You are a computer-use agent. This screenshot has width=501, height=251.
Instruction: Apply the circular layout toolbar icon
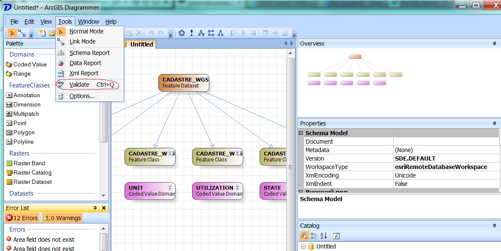pos(182,33)
